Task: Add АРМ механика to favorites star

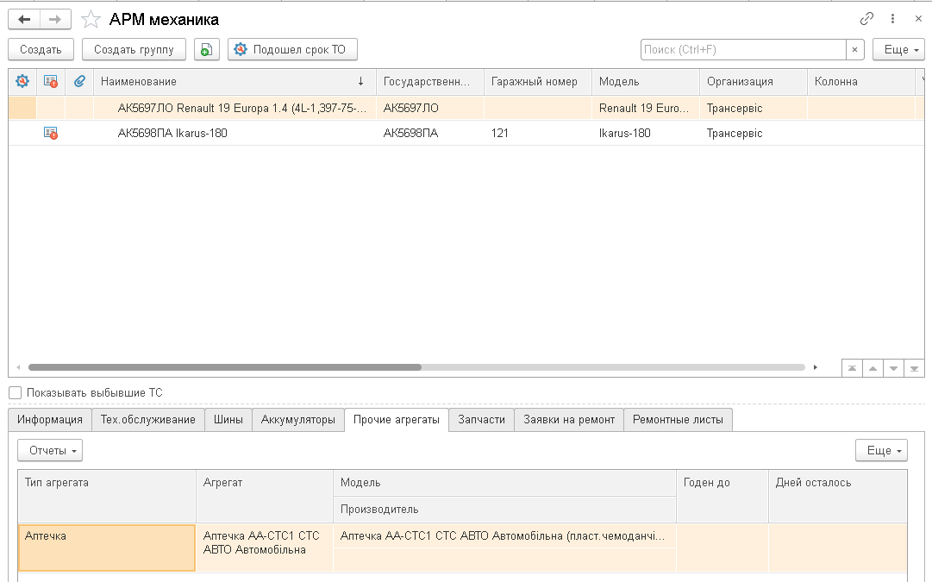Action: tap(91, 20)
